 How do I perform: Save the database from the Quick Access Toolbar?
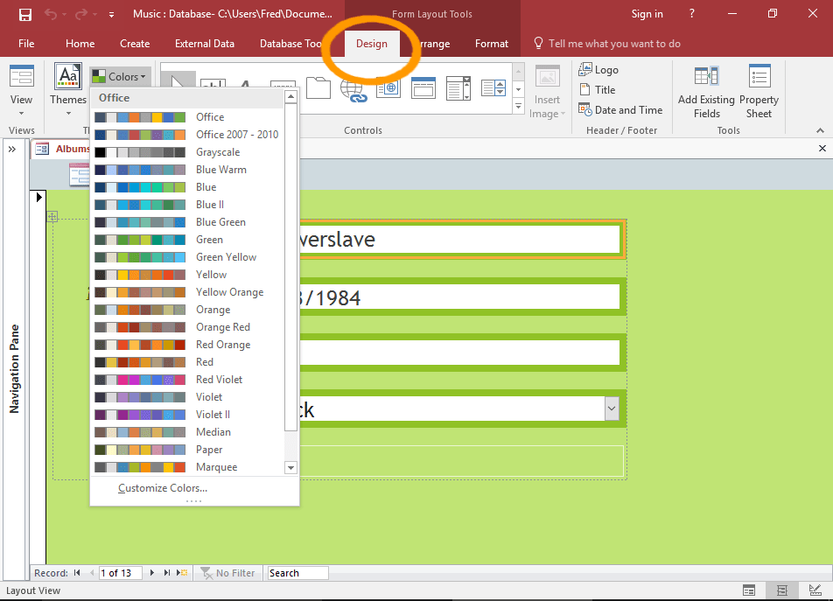click(x=25, y=13)
